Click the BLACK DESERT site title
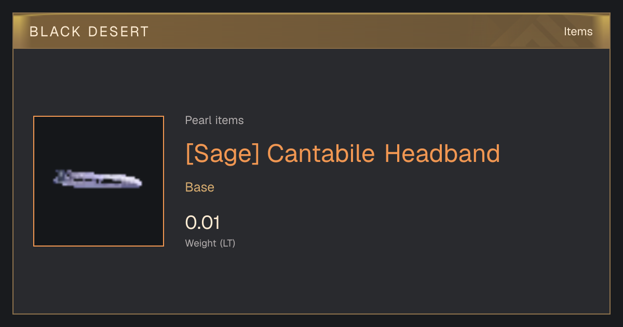 [89, 32]
